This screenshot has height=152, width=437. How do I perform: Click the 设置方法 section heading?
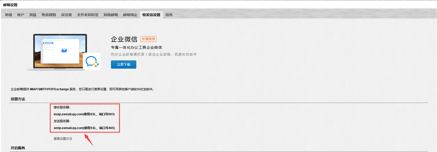click(x=18, y=99)
